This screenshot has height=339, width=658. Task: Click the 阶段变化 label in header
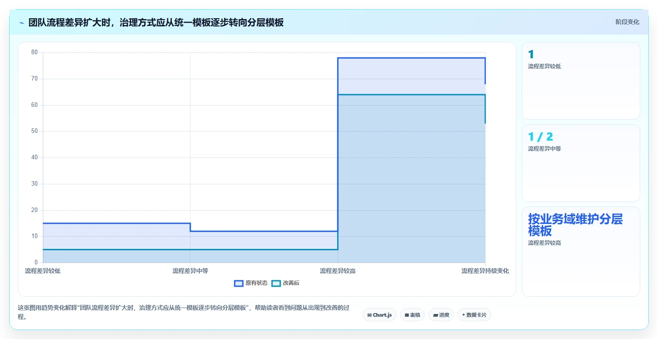(627, 22)
